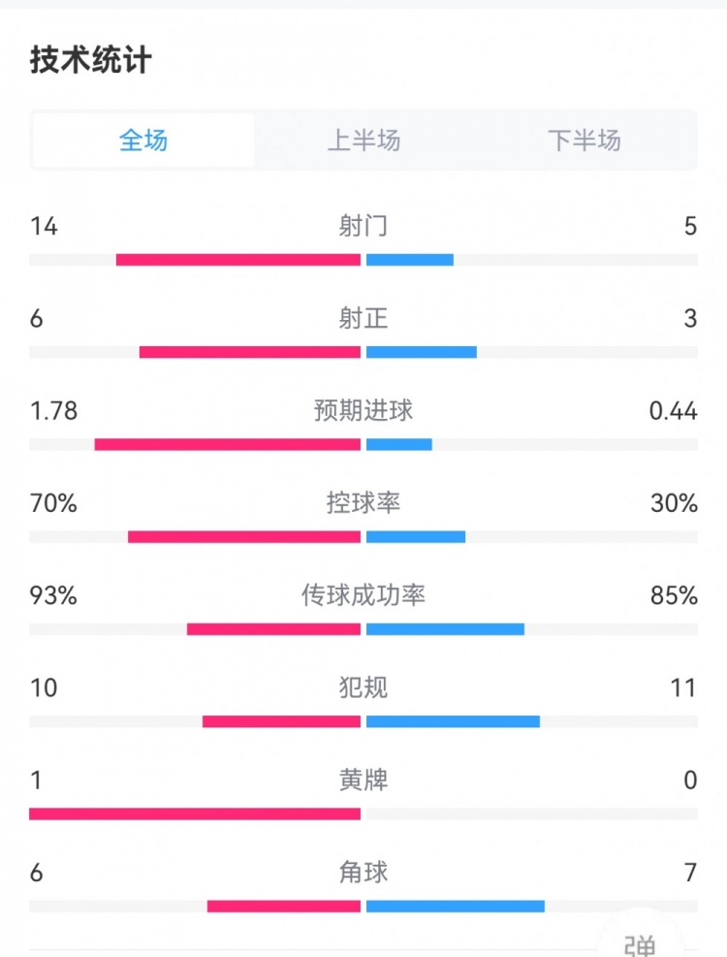Tap the 传球成功率 stat label

pos(363,595)
